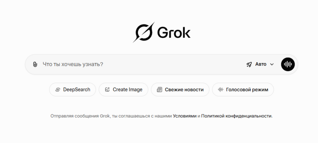Screen dimensions: 318x143
Task: Start voice input with the black waveform button
Action: [x=288, y=64]
